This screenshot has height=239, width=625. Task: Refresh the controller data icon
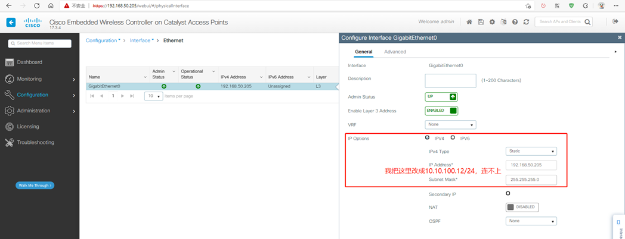click(x=526, y=22)
